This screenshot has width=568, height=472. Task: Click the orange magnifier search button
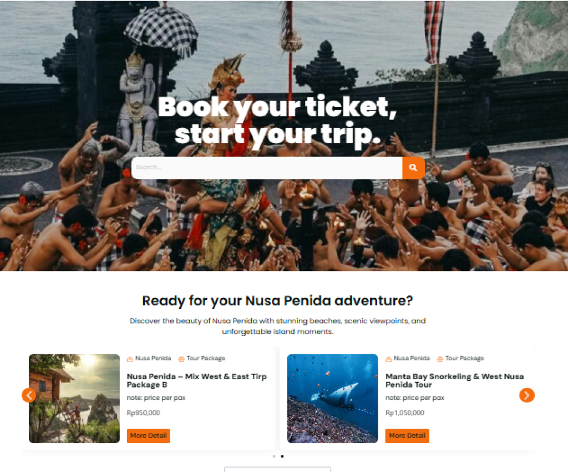click(x=413, y=168)
